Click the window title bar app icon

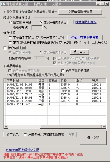click(x=3, y=4)
